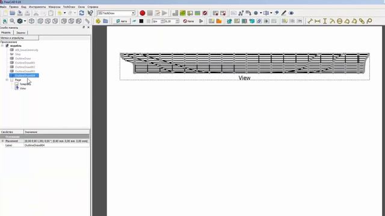This screenshot has width=385, height=216.
Task: Open the Инструменты menu
Action: click(37, 7)
